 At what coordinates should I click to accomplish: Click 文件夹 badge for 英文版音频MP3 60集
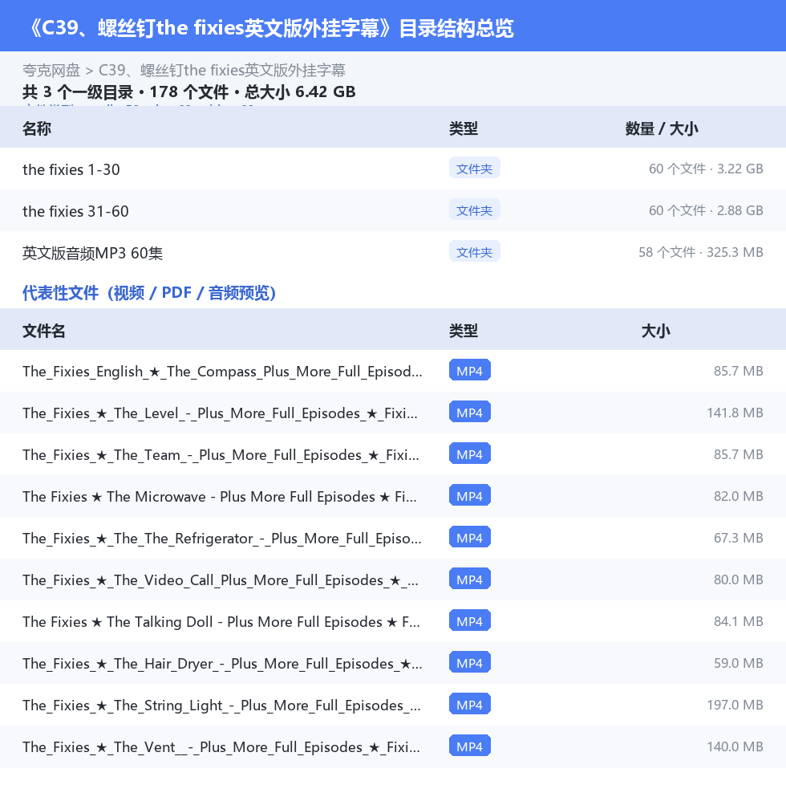474,251
